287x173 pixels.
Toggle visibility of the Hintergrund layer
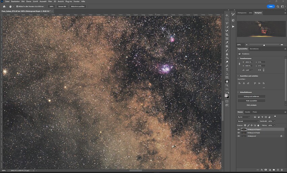coord(238,136)
